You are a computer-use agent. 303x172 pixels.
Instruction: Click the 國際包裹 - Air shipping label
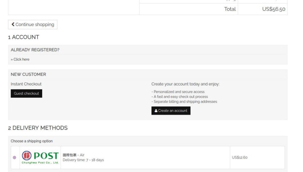(74, 155)
